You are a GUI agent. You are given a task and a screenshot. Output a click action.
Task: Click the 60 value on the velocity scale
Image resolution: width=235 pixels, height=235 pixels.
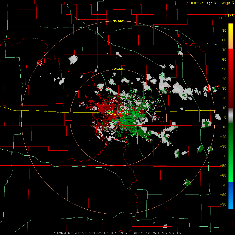click(x=224, y=59)
